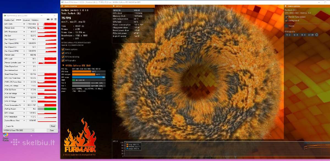
Task: Click OSD bgcolor A value field
Action: tap(310, 35)
